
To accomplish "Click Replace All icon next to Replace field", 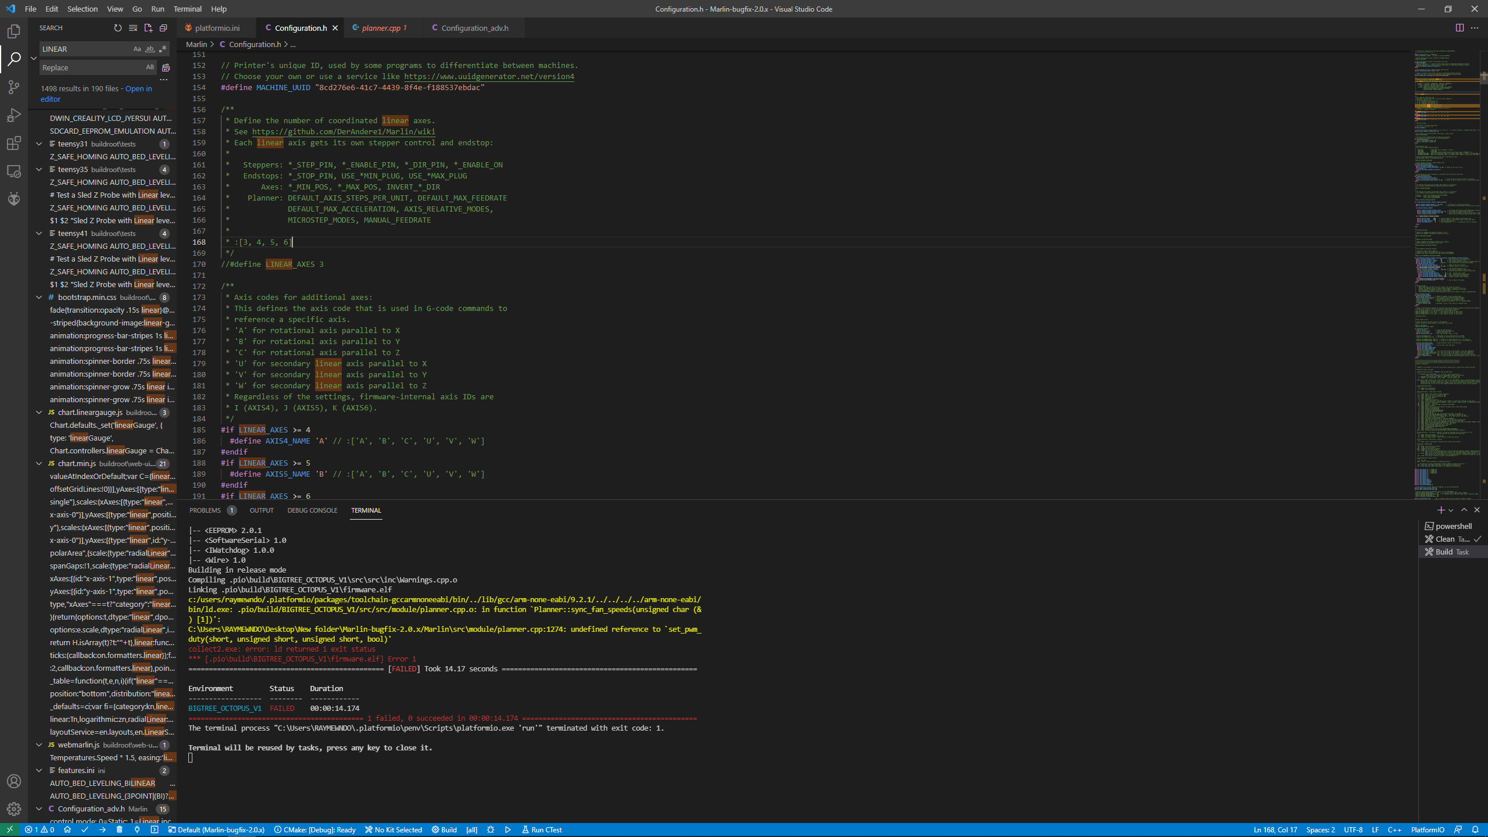I will [x=166, y=67].
